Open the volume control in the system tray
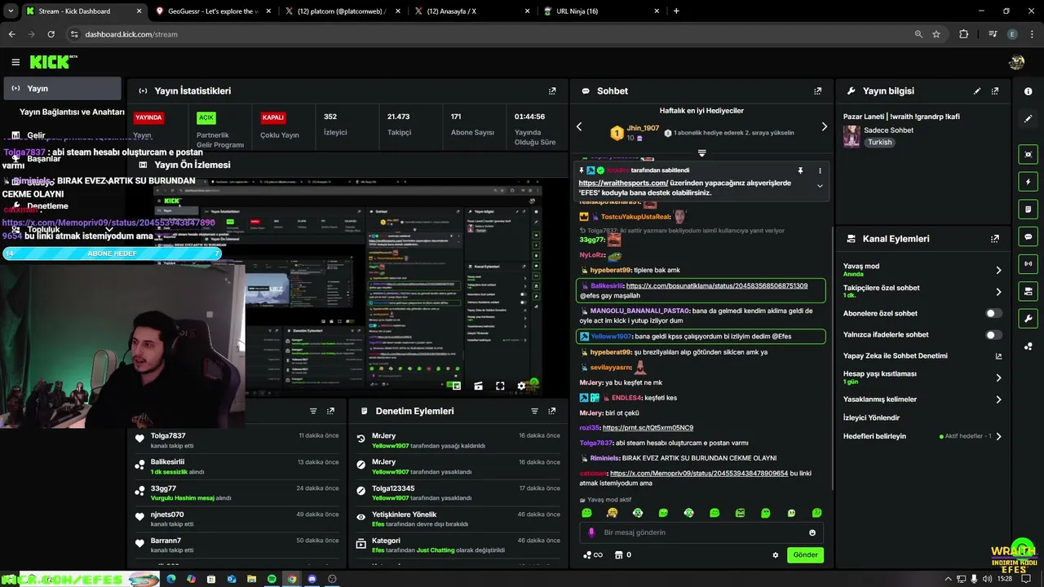 (988, 579)
